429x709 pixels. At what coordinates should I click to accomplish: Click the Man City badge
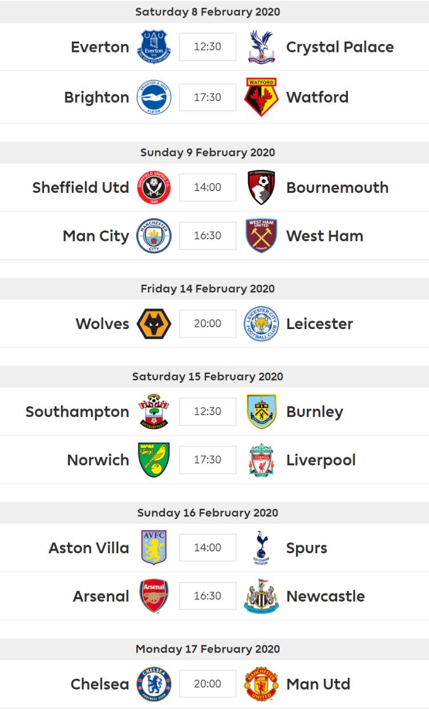[154, 236]
